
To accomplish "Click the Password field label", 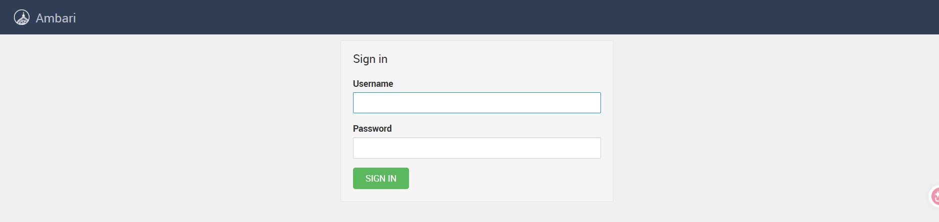I will coord(372,129).
